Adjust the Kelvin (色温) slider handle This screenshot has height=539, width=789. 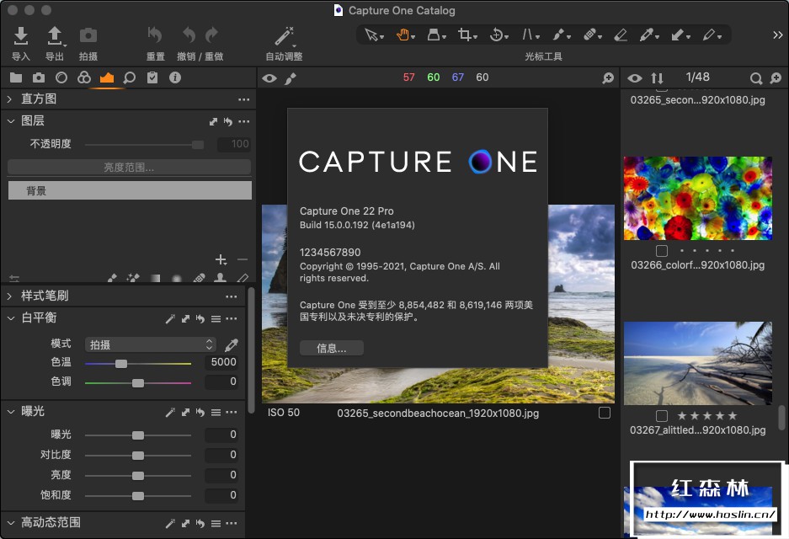tap(121, 363)
